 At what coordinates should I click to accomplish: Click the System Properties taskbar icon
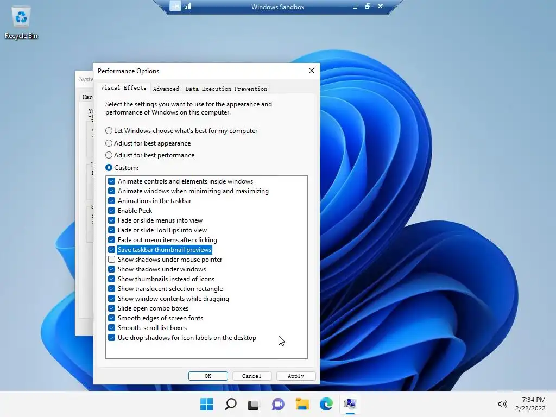350,404
